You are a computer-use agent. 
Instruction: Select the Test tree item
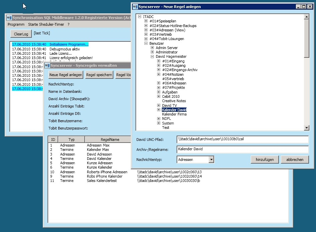click(x=166, y=128)
